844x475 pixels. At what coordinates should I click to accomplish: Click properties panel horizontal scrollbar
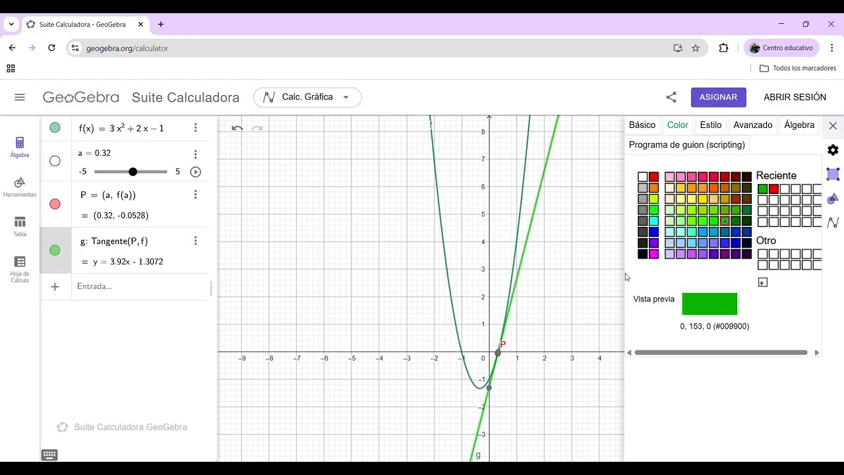721,352
